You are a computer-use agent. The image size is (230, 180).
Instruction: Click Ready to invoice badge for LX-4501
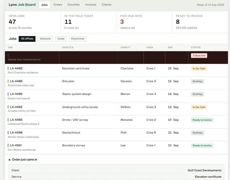[202, 145]
